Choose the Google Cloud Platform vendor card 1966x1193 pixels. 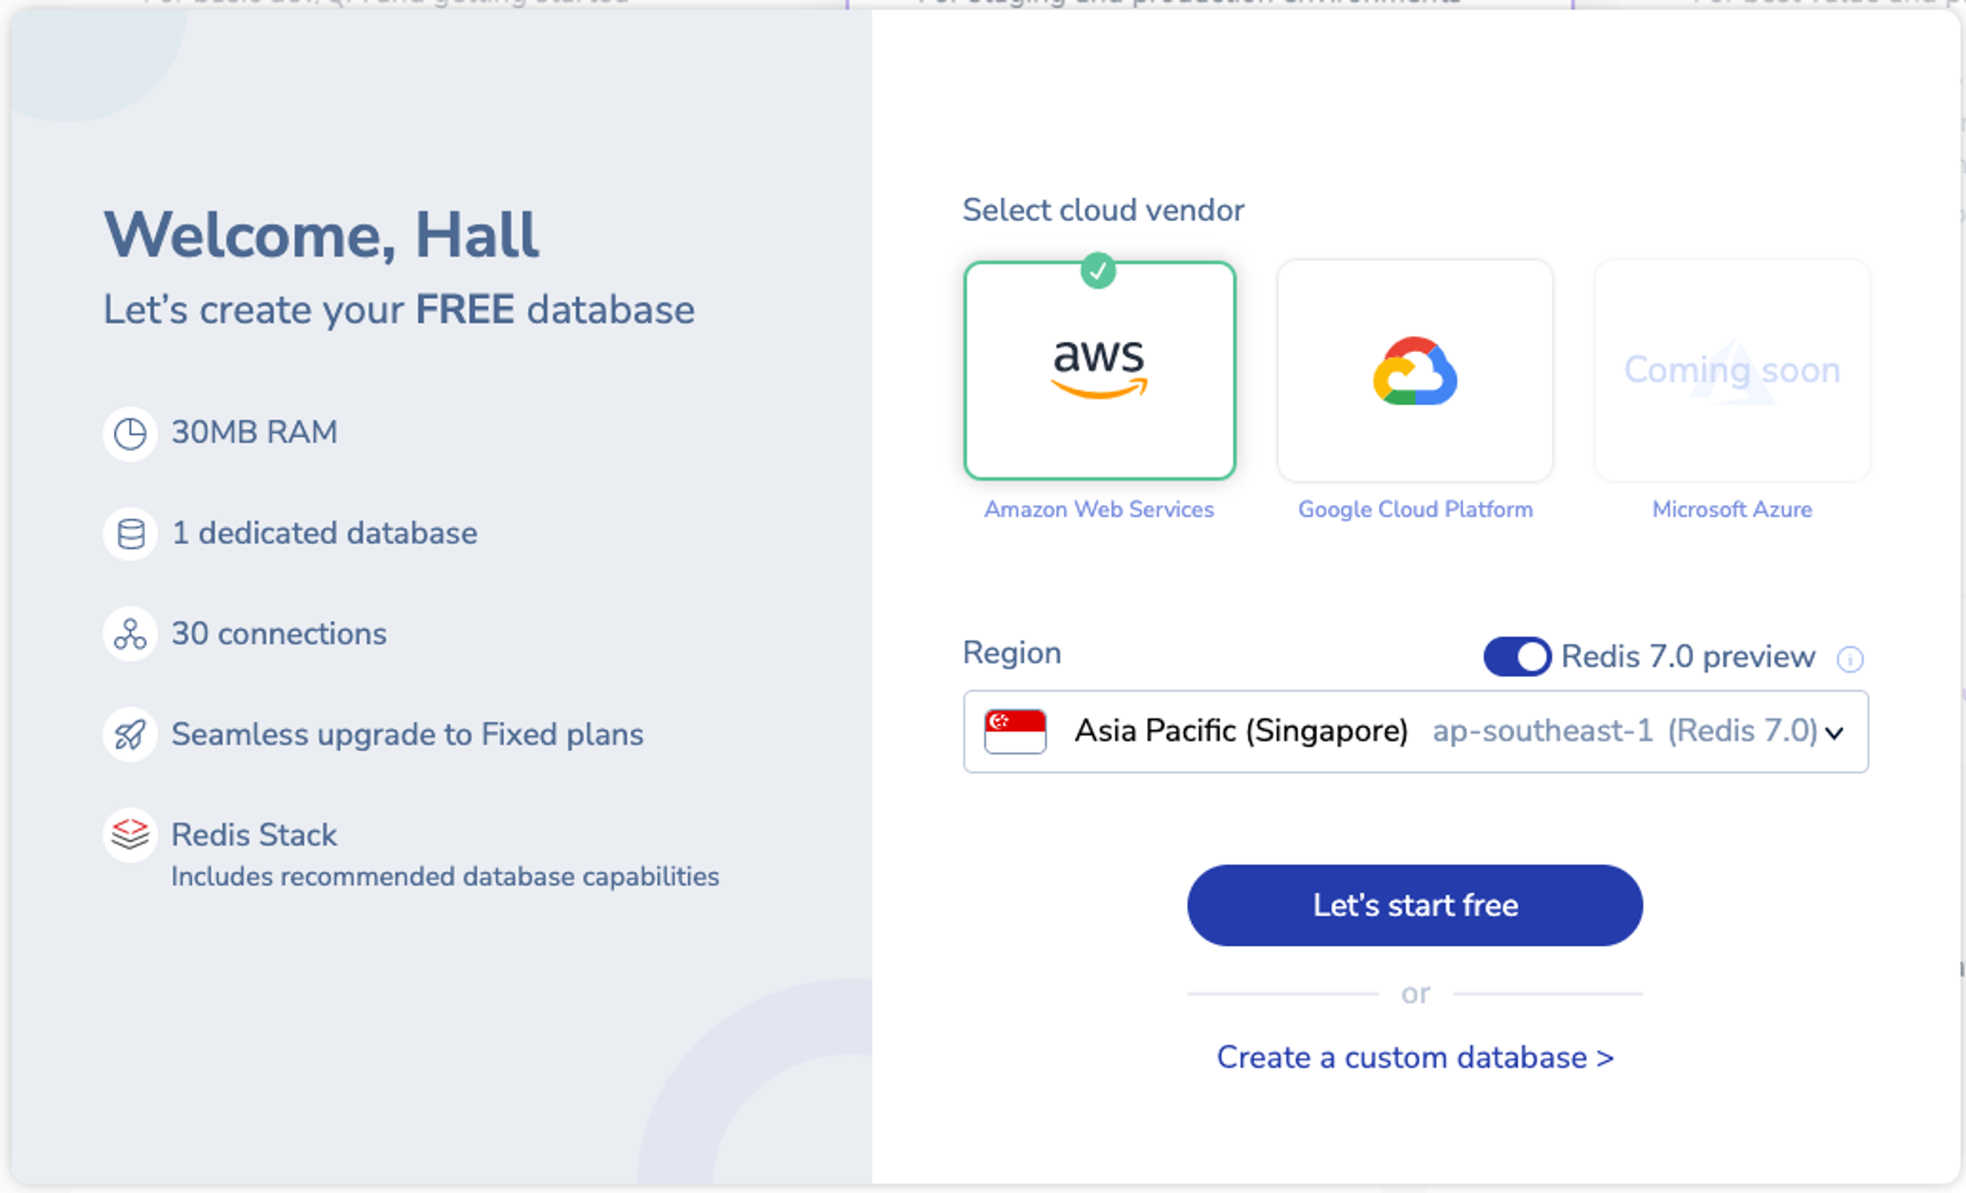(1415, 371)
